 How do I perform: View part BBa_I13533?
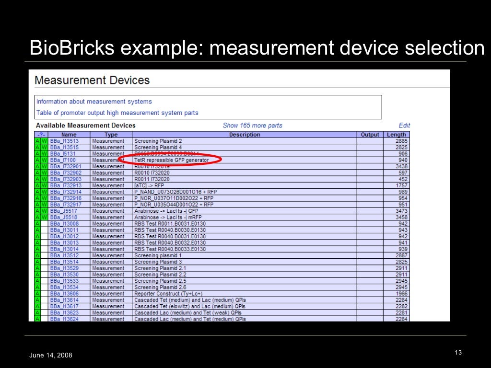point(65,281)
